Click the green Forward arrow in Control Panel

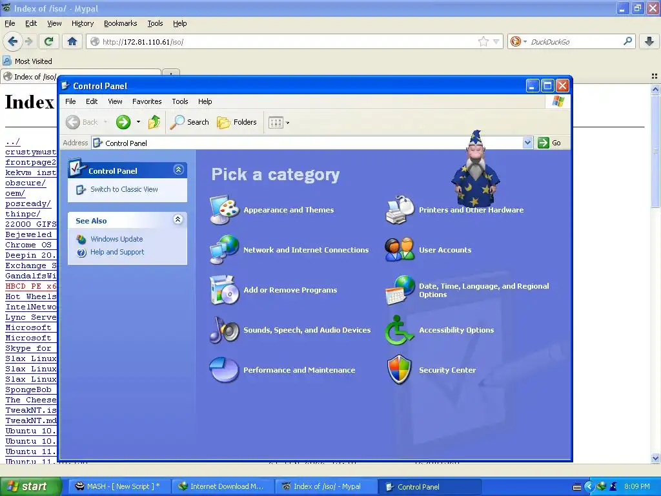point(123,122)
